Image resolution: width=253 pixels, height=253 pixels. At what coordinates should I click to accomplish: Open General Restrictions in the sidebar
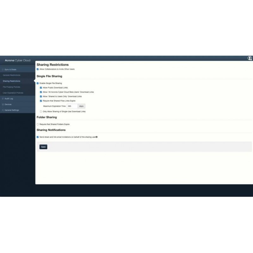click(x=11, y=75)
